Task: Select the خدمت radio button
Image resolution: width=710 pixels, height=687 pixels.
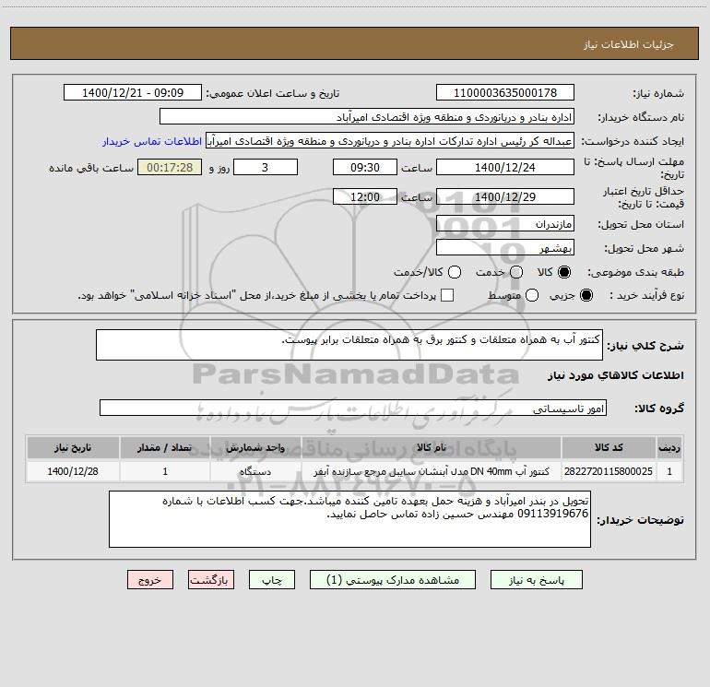Action: [516, 272]
